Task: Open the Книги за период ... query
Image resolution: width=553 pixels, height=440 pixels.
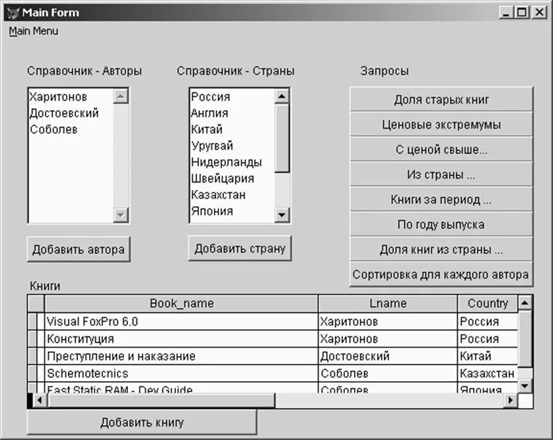Action: point(441,200)
